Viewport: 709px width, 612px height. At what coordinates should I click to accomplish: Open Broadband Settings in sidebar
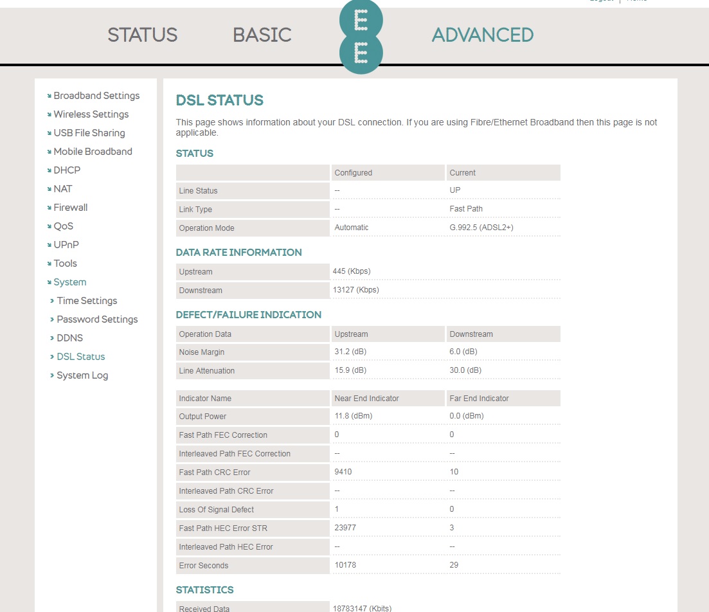pos(96,95)
